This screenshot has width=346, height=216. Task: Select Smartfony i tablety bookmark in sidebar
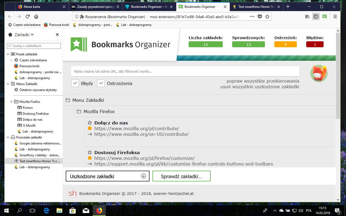pyautogui.click(x=40, y=155)
